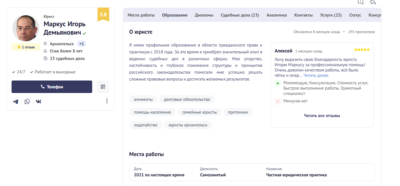Click Частная юридическая практика workplace name
The width and height of the screenshot is (400, 186).
point(297,175)
